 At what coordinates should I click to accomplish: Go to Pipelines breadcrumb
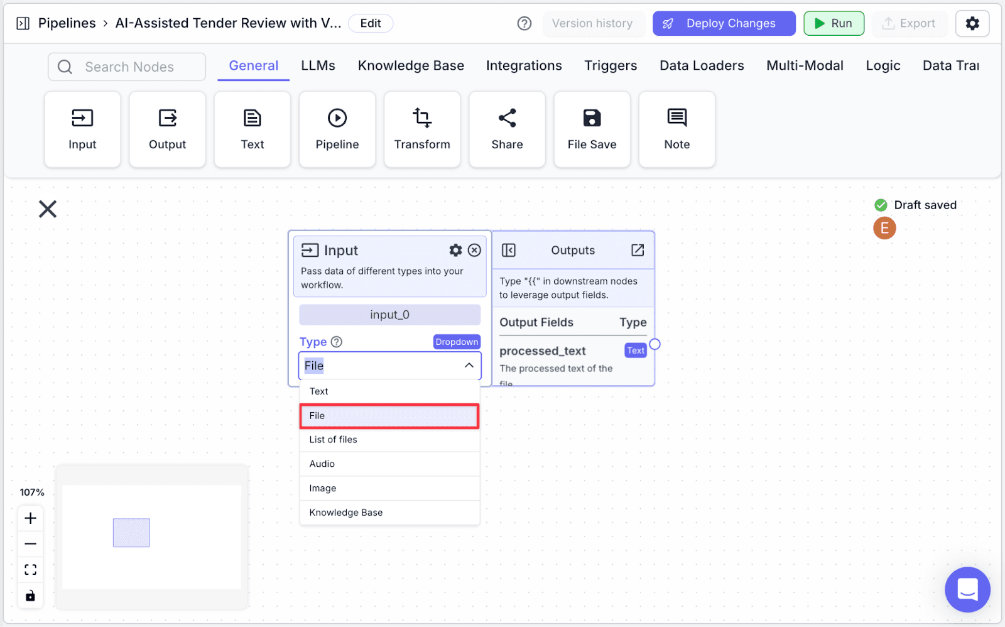coord(67,24)
